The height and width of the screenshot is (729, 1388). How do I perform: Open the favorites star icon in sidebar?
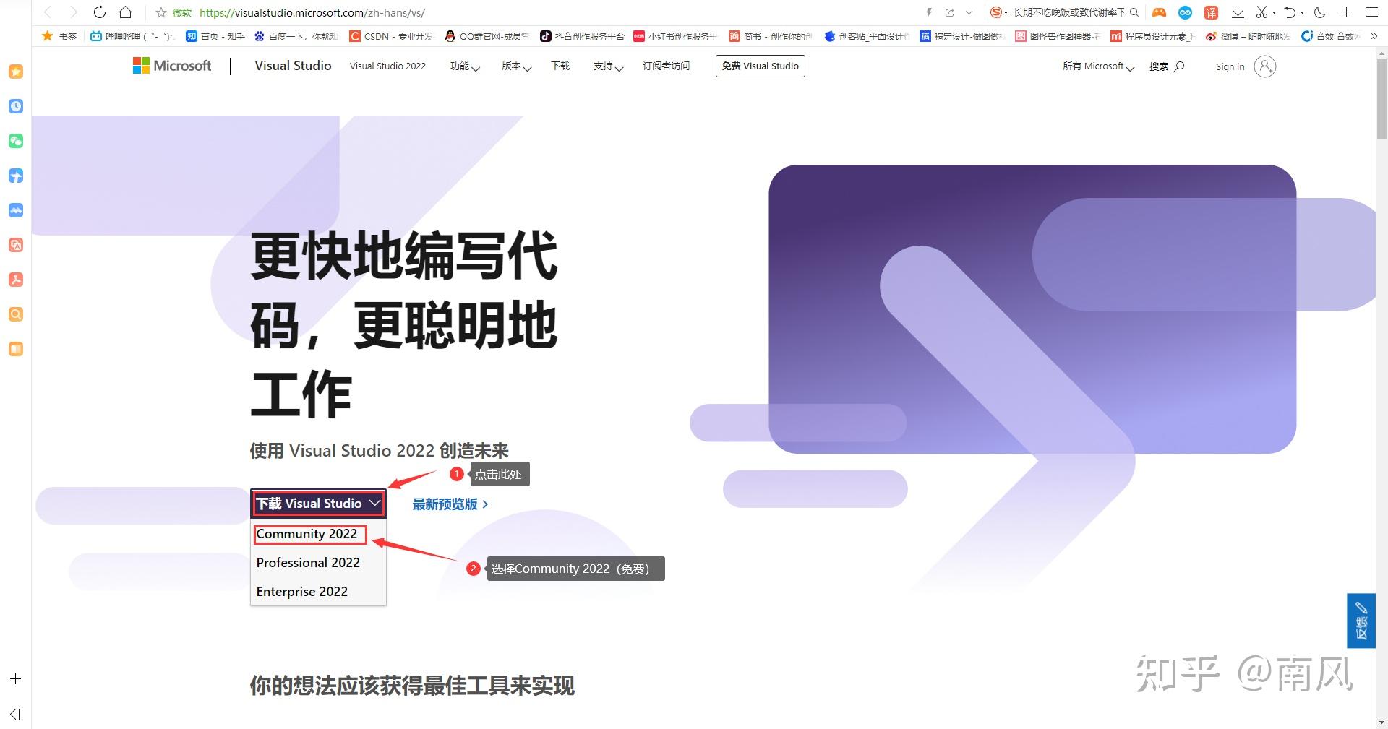[x=16, y=72]
